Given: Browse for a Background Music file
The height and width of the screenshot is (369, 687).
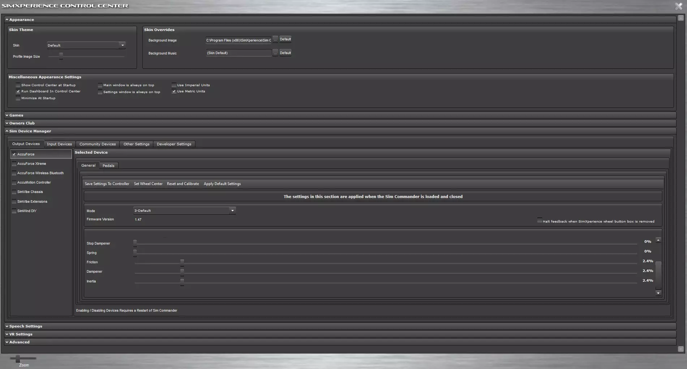Looking at the screenshot, I should [275, 53].
